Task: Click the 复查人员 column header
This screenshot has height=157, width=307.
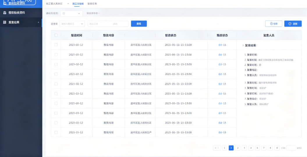Action: 269,35
